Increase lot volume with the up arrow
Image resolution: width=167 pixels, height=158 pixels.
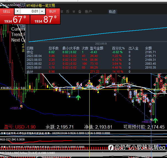pos(42,11)
